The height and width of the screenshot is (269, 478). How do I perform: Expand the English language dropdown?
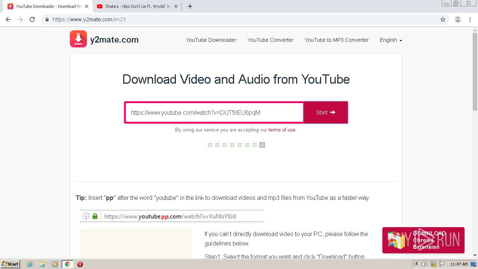(x=391, y=40)
